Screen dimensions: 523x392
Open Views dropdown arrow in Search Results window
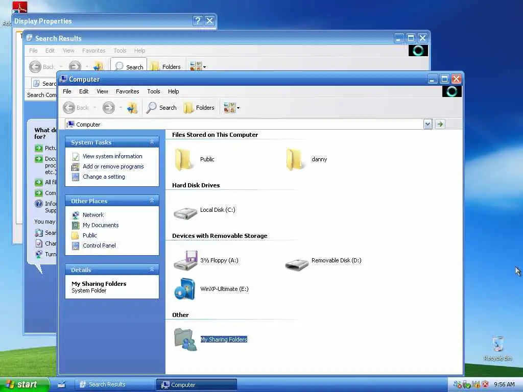tap(204, 67)
